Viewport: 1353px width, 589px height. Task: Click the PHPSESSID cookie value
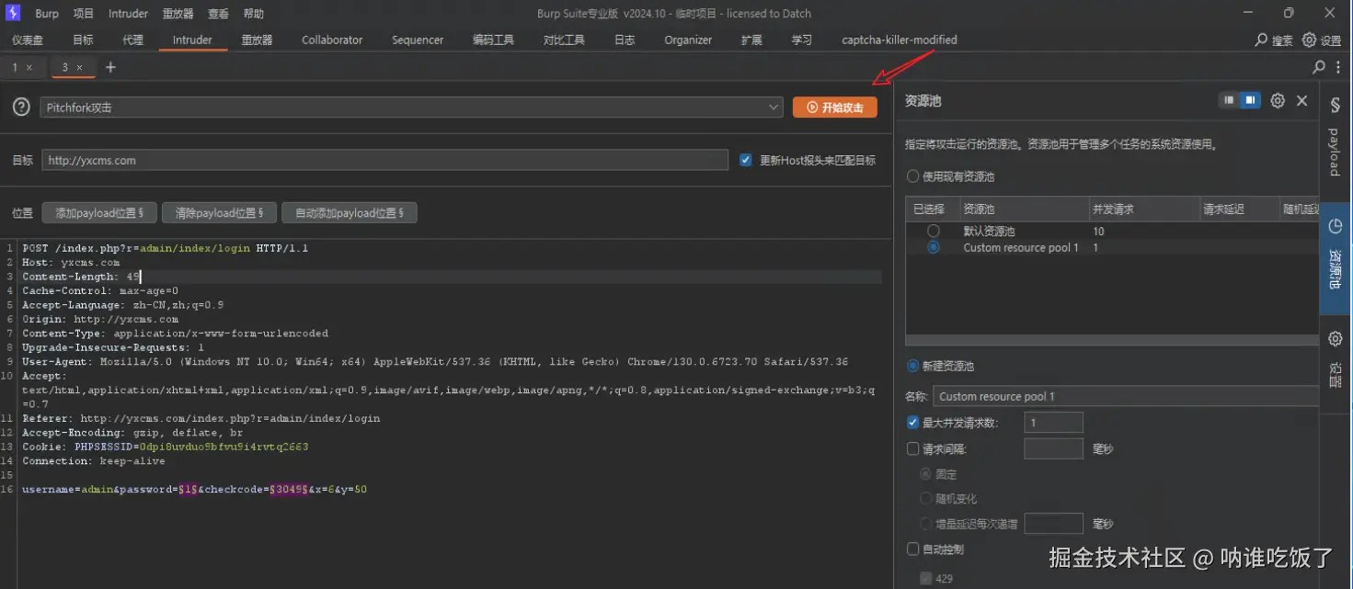pos(224,447)
